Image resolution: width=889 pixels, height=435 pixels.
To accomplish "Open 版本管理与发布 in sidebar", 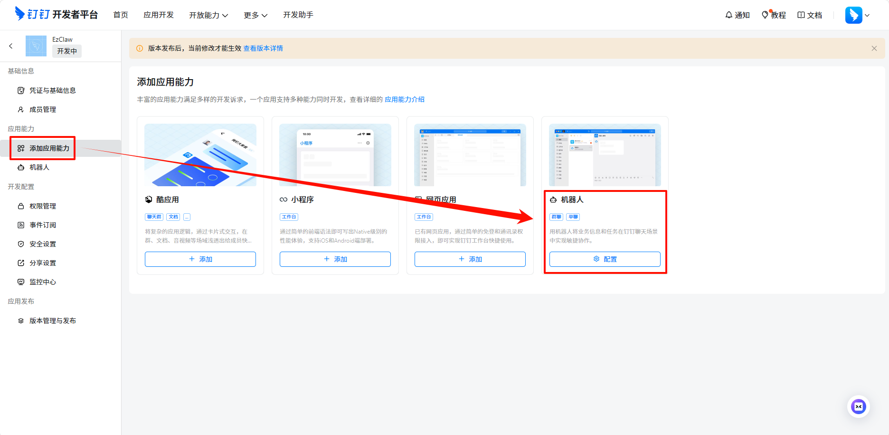I will point(53,321).
